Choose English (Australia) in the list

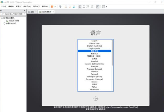(94, 46)
